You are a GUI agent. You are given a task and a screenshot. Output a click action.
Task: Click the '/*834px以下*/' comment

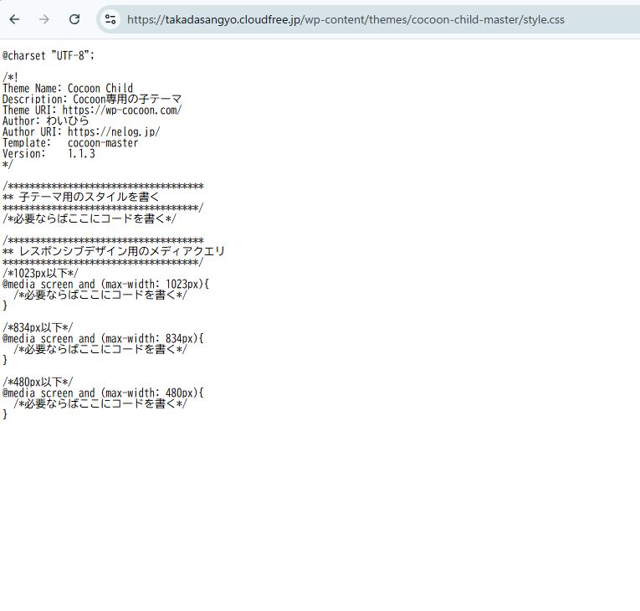tap(38, 327)
